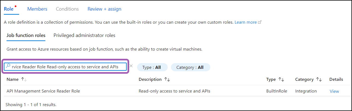
Task: Show Privileged administrator roles tab
Action: point(84,35)
